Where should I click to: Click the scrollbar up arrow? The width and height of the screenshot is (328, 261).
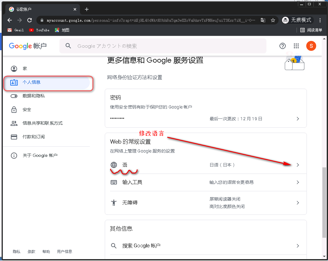[x=324, y=39]
